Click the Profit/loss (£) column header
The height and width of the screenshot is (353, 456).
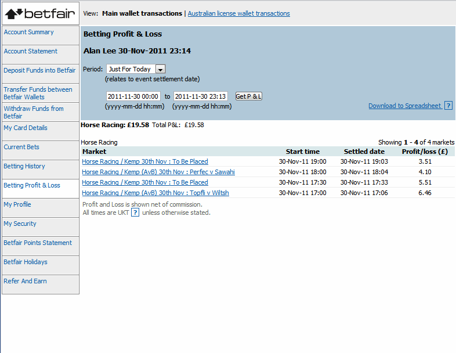[425, 152]
